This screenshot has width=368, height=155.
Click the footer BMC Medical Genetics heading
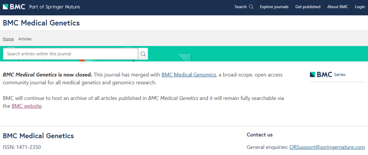point(38,136)
